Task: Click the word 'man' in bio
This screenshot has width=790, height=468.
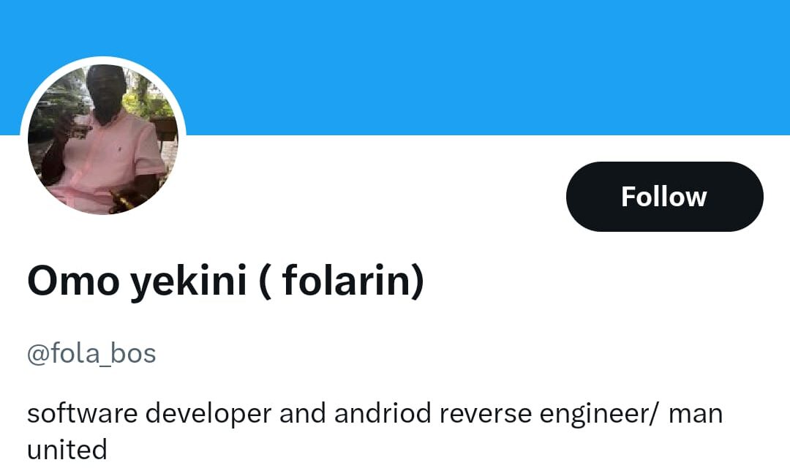Action: pyautogui.click(x=696, y=413)
